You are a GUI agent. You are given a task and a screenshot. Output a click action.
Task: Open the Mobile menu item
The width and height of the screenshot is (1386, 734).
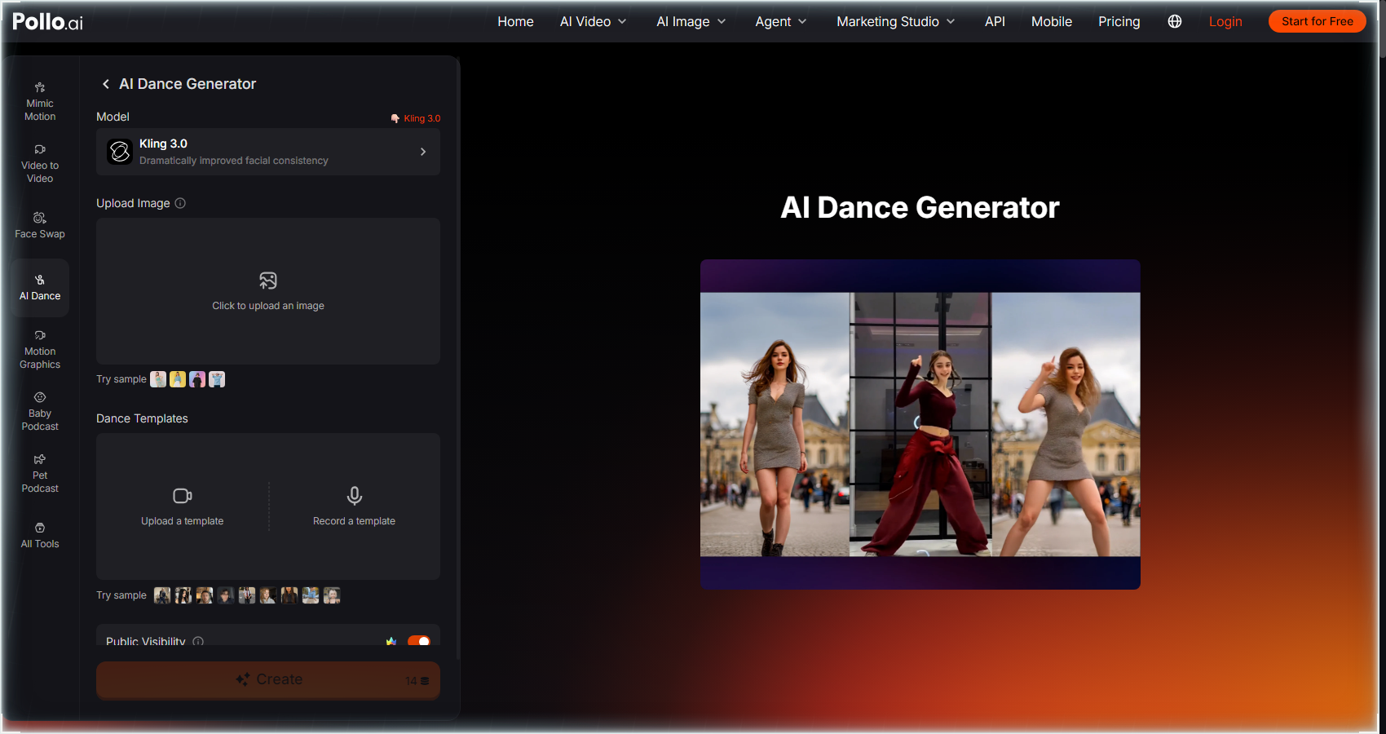[x=1052, y=21]
